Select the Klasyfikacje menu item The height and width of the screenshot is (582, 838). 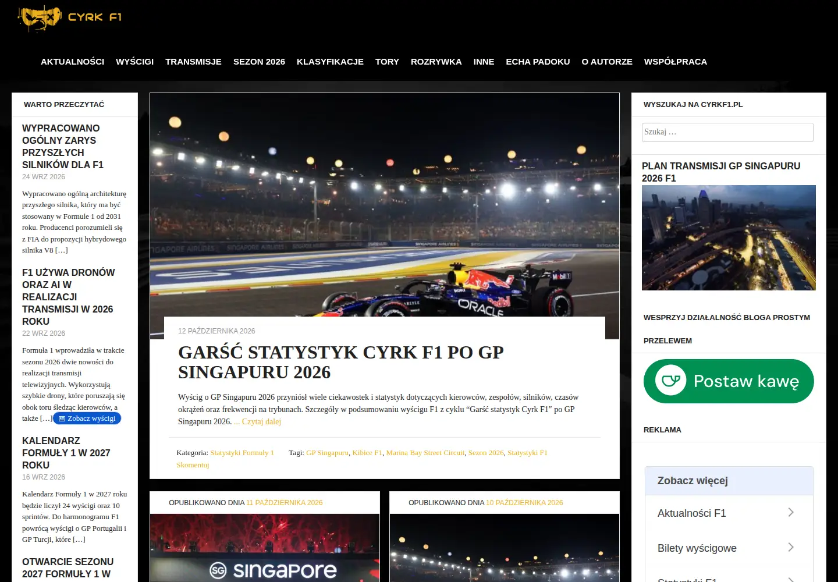tap(330, 62)
